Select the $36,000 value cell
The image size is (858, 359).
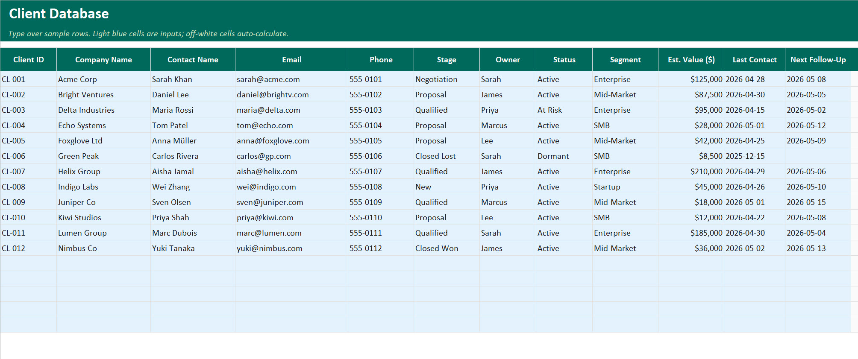[691, 248]
